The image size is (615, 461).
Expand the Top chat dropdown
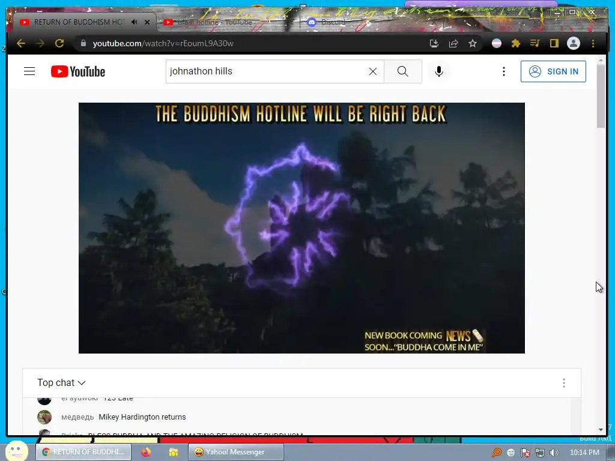(61, 382)
